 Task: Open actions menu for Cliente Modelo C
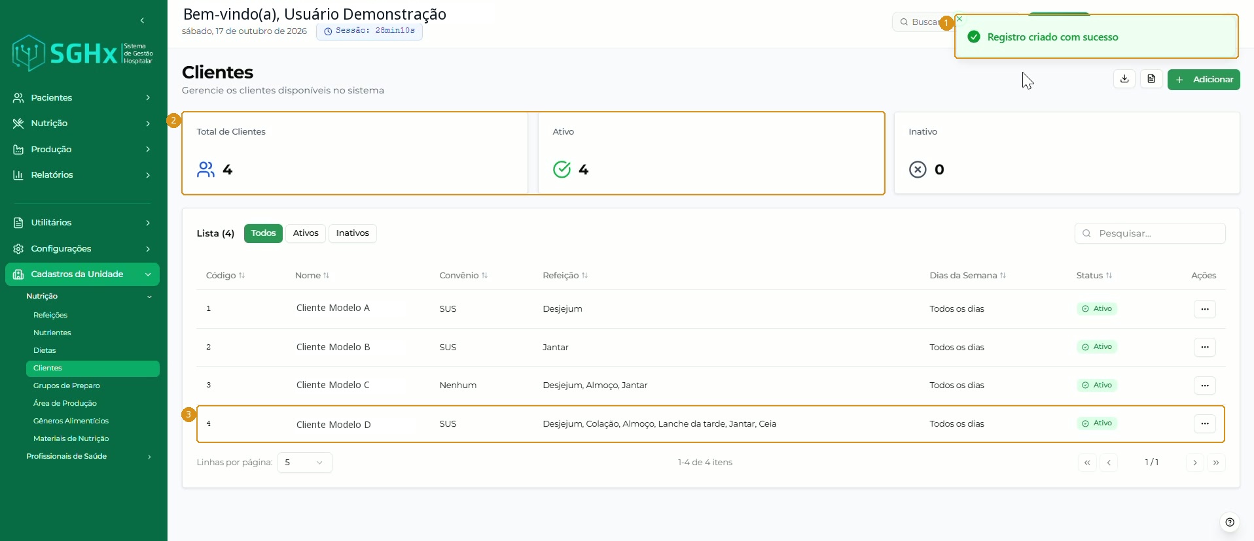point(1205,385)
